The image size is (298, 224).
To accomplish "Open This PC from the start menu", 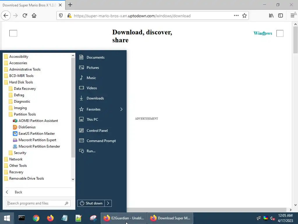I will [x=88, y=119].
